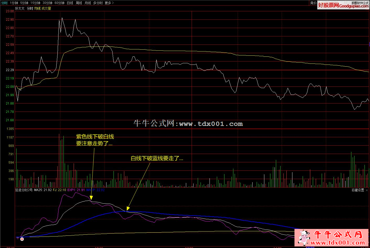Viewport: 370px width, 248px height.
Task: Click the red plus marker on the indicator chart
Action: pos(22,239)
